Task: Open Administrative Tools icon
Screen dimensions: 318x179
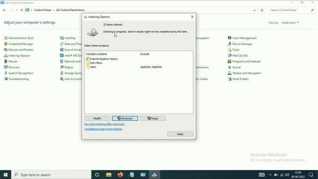Action: (5, 38)
